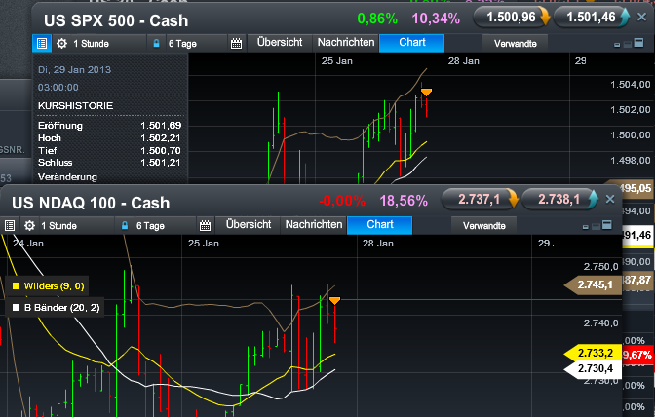The width and height of the screenshot is (655, 417).
Task: Select medium layout icon in SPX window
Action: 627,44
